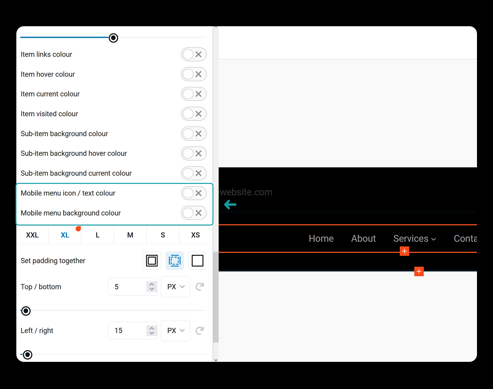The width and height of the screenshot is (493, 389).
Task: Enable Item visited colour switch
Action: click(194, 114)
